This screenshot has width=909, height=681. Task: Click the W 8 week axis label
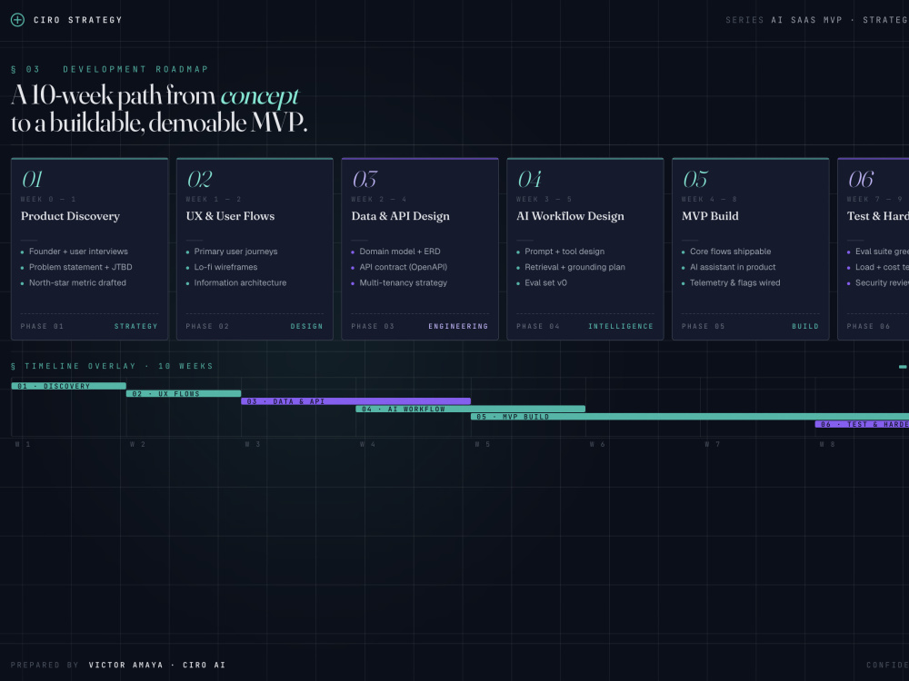827,444
